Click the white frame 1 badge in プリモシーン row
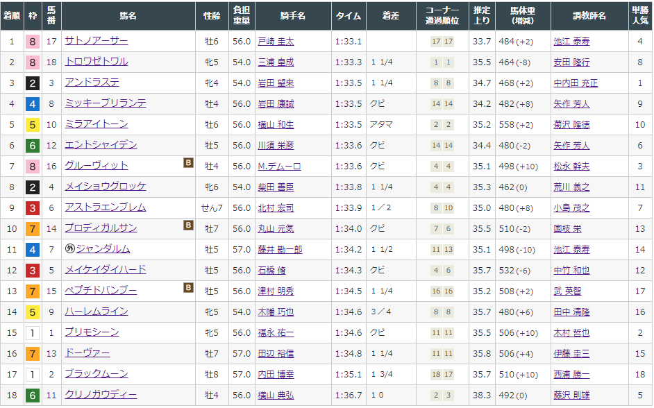The height and width of the screenshot is (408, 654). (33, 333)
